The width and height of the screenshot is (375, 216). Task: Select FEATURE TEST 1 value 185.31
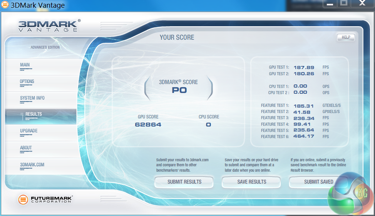303,106
